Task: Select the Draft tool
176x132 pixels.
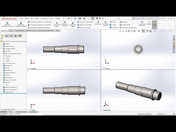Action: coord(113,25)
